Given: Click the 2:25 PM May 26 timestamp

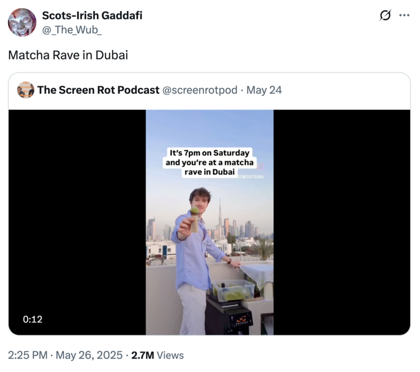Looking at the screenshot, I should [65, 355].
